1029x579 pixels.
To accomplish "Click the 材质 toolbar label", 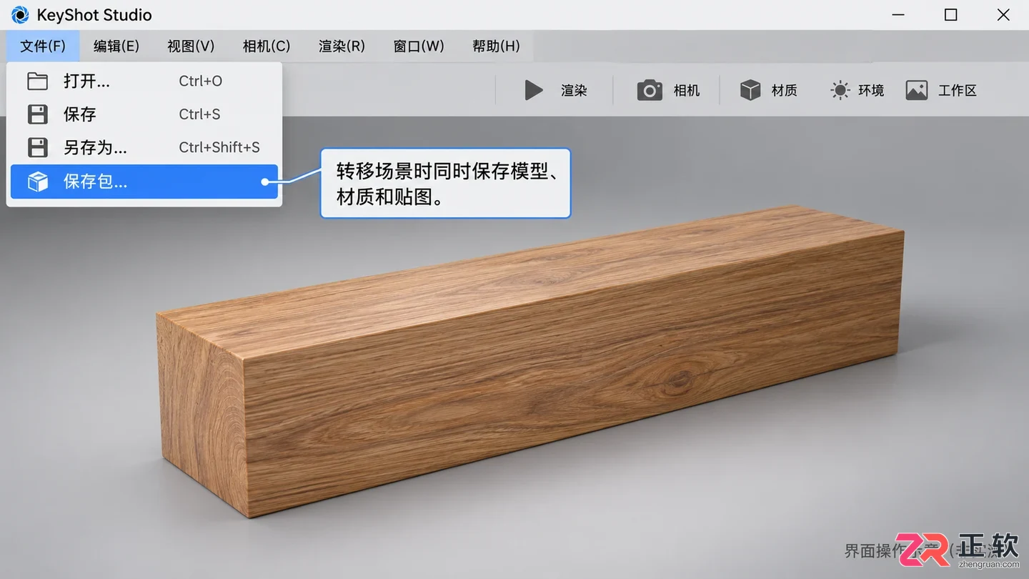I will click(x=784, y=90).
